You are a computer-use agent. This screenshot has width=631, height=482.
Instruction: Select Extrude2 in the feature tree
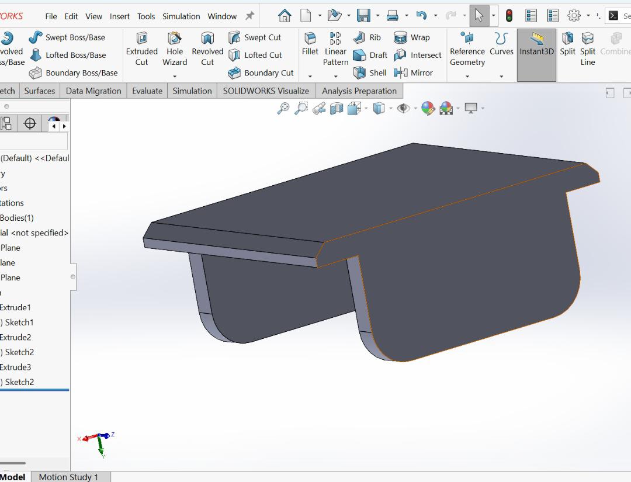pos(15,337)
